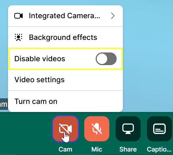This screenshot has width=173, height=155.
Task: Click the Disable videos label
Action: pos(40,59)
